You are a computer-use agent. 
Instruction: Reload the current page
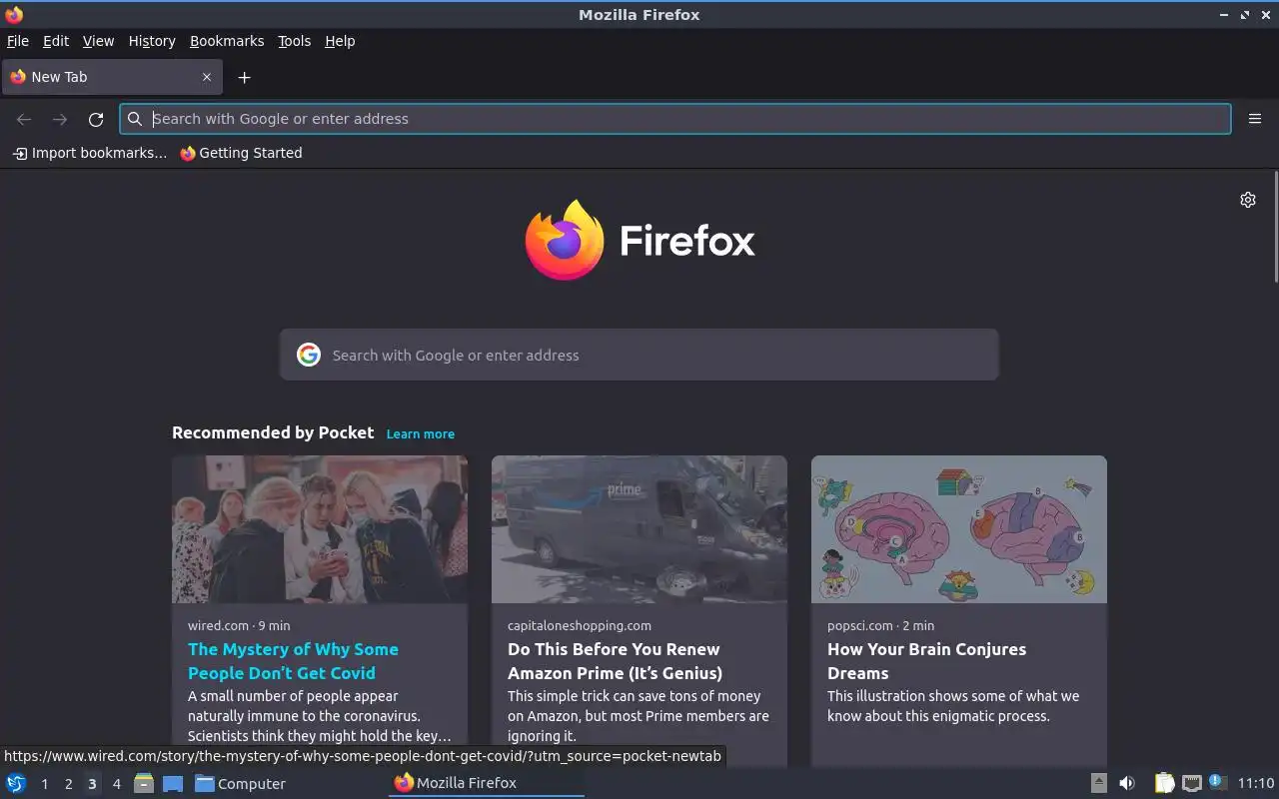pos(96,119)
